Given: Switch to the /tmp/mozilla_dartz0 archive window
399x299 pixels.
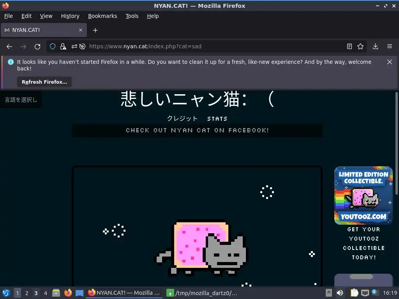Looking at the screenshot, I should click(x=201, y=293).
